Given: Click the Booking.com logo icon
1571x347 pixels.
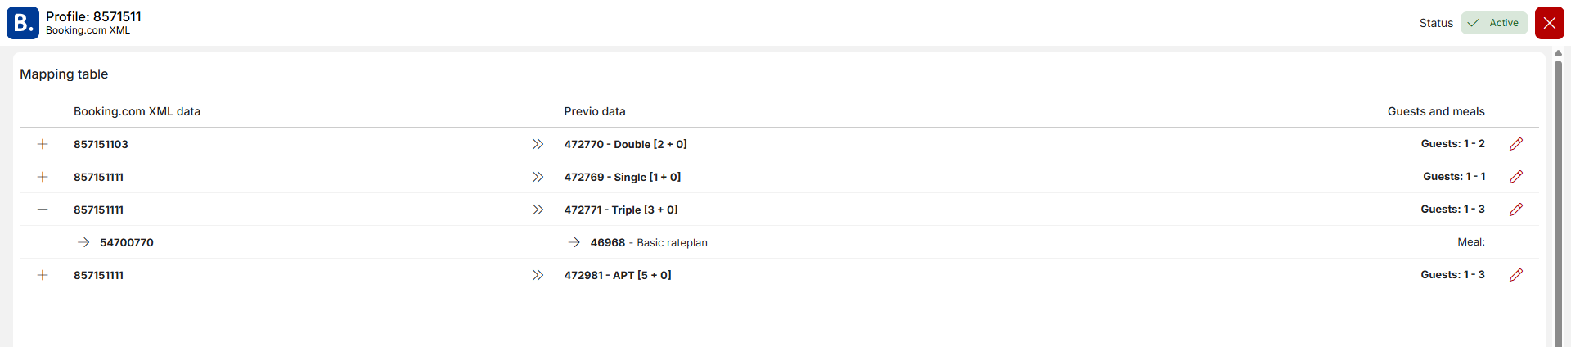Looking at the screenshot, I should [23, 23].
